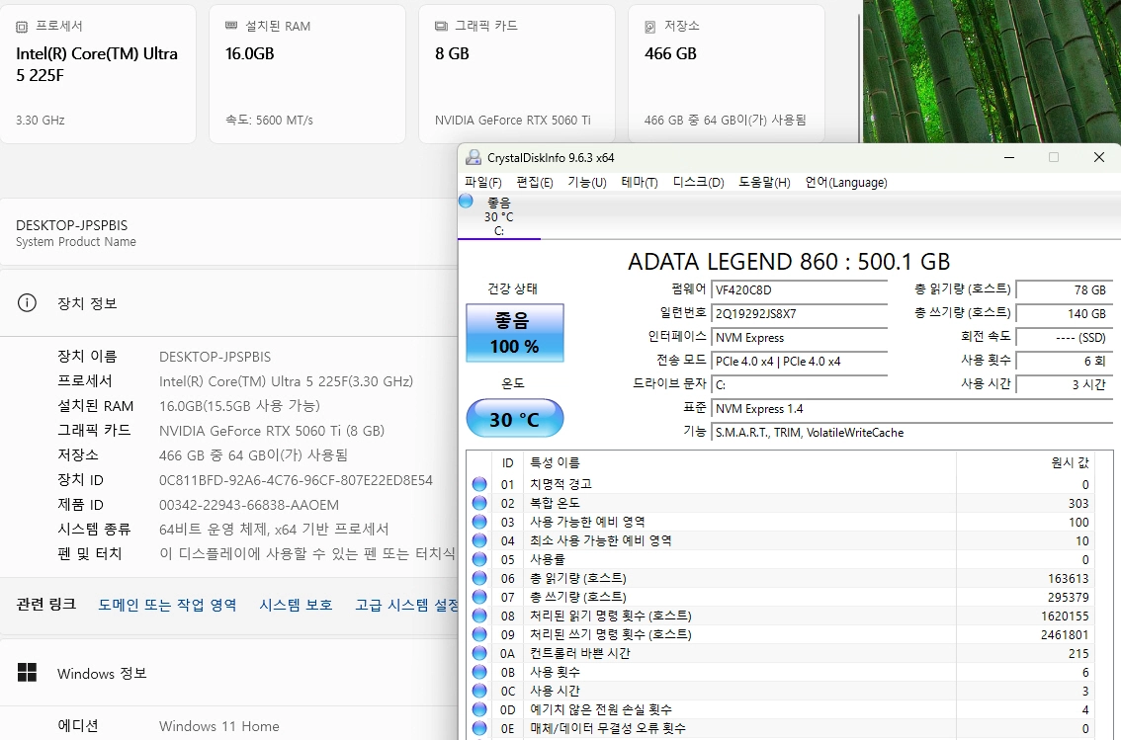1121x740 pixels.
Task: Click the Windows logo icon beside Windows 정보
Action: pos(27,672)
